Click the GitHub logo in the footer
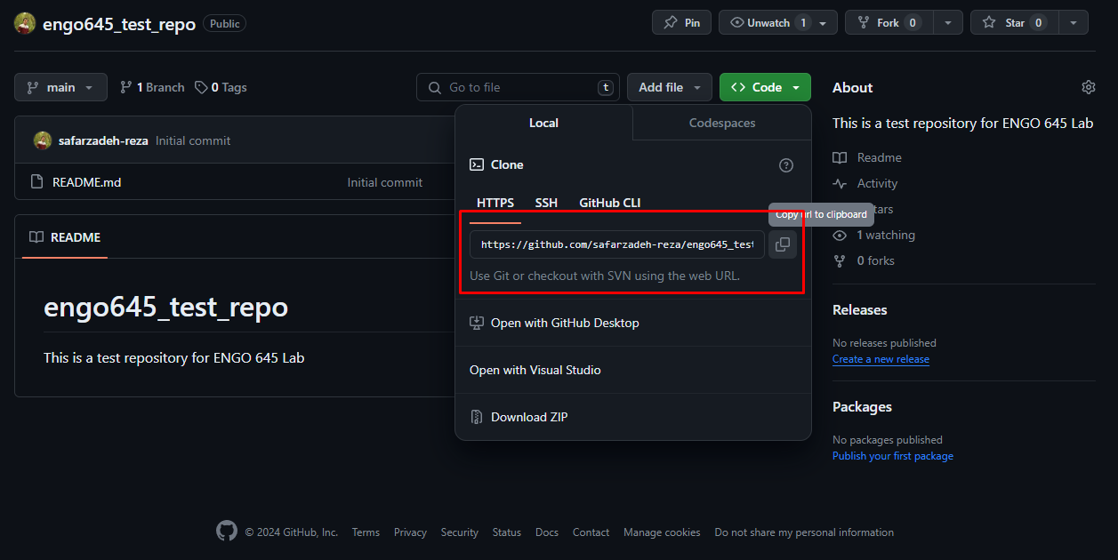 point(227,532)
